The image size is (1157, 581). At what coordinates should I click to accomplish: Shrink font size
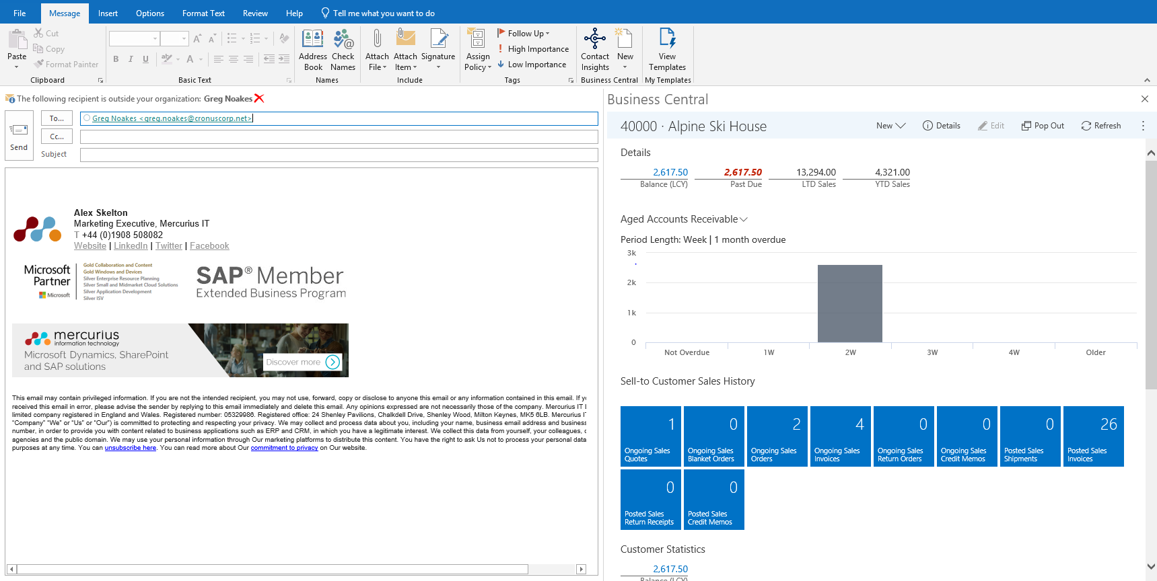(212, 38)
